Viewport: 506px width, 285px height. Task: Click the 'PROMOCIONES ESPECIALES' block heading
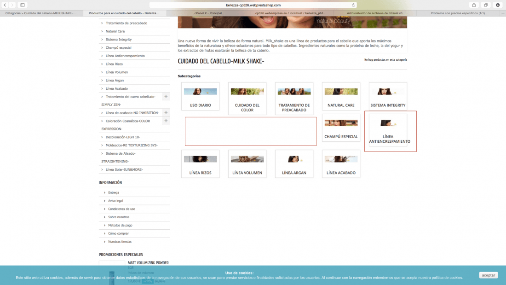121,255
